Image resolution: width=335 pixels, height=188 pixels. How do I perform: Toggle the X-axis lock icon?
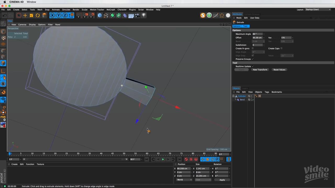[x=52, y=15]
